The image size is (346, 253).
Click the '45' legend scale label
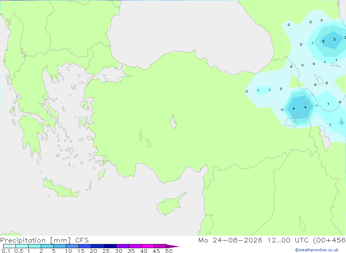[156, 251]
